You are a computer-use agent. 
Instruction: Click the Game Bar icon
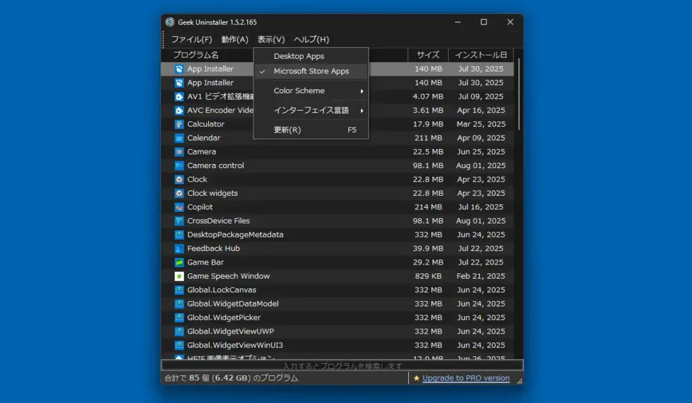179,263
